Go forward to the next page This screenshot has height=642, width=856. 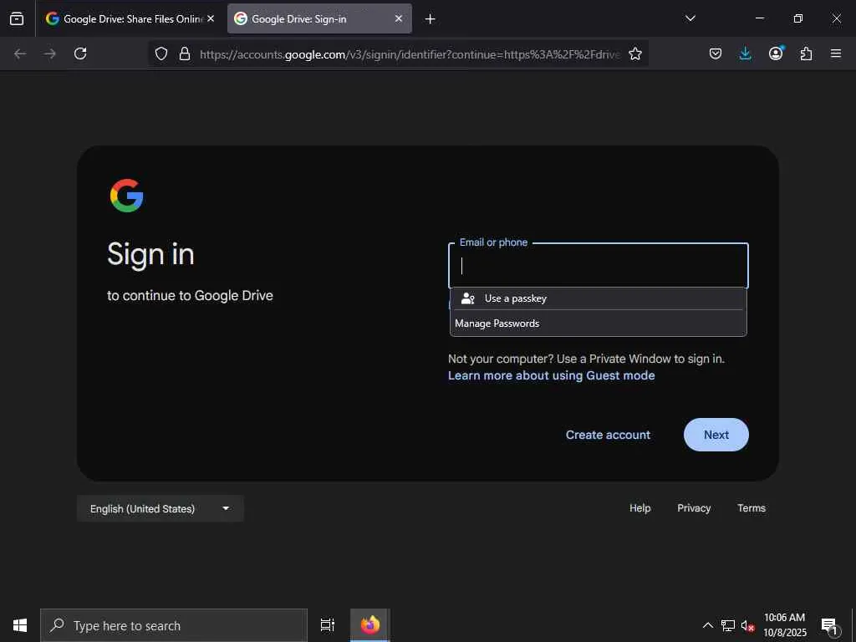[x=50, y=53]
